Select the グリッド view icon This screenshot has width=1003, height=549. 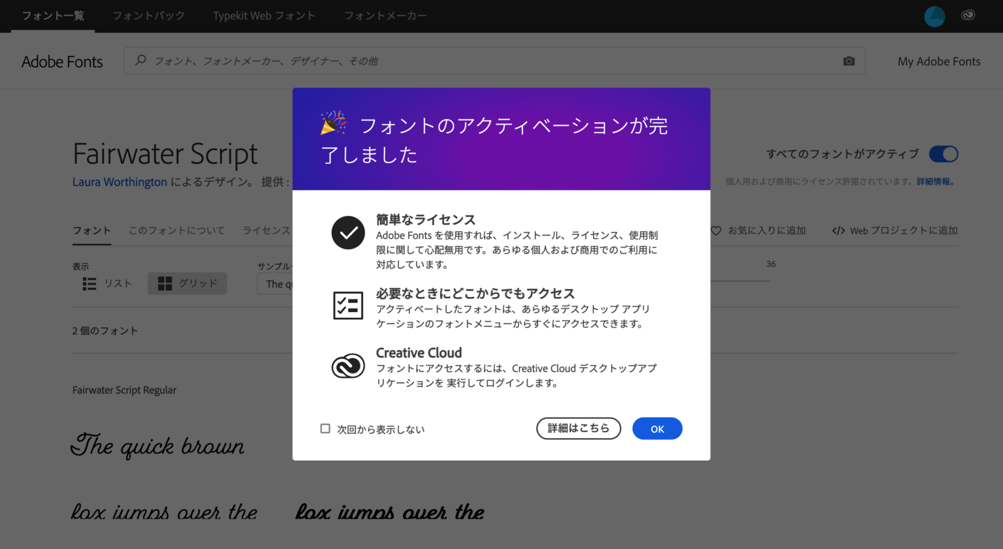click(x=165, y=283)
